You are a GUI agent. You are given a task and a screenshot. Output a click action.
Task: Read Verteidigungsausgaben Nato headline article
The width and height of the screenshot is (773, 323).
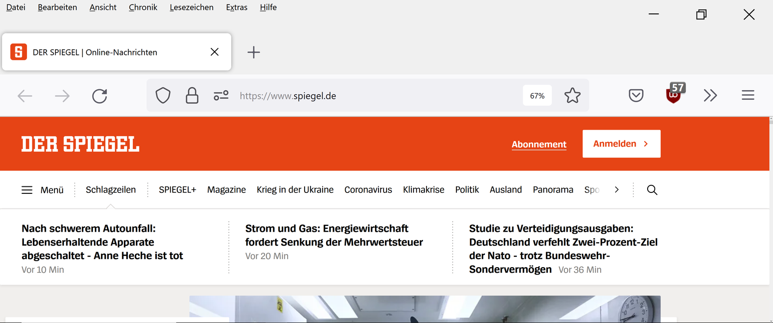click(x=563, y=249)
